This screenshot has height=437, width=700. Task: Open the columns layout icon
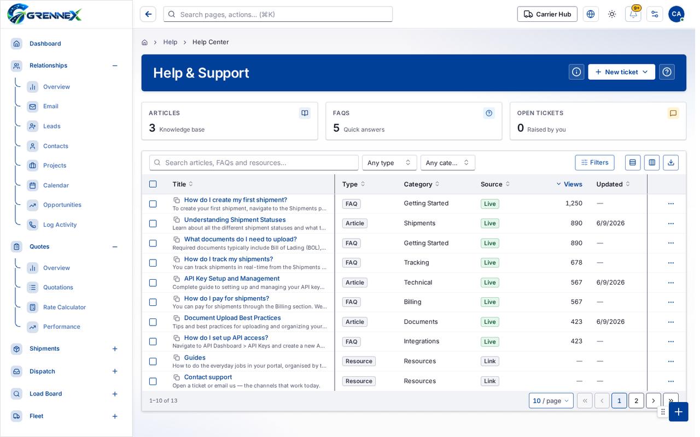tap(652, 162)
